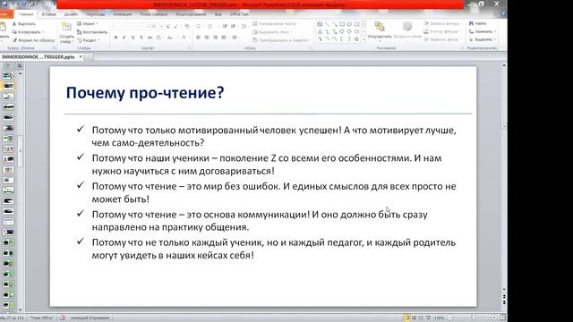Click the zoom slider in status bar

(473, 318)
